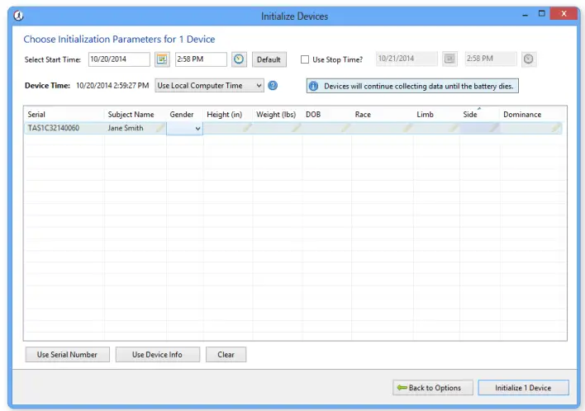Click the device time value 10/20/2014 2:59:27 PM
Image resolution: width=585 pixels, height=411 pixels.
tap(112, 85)
